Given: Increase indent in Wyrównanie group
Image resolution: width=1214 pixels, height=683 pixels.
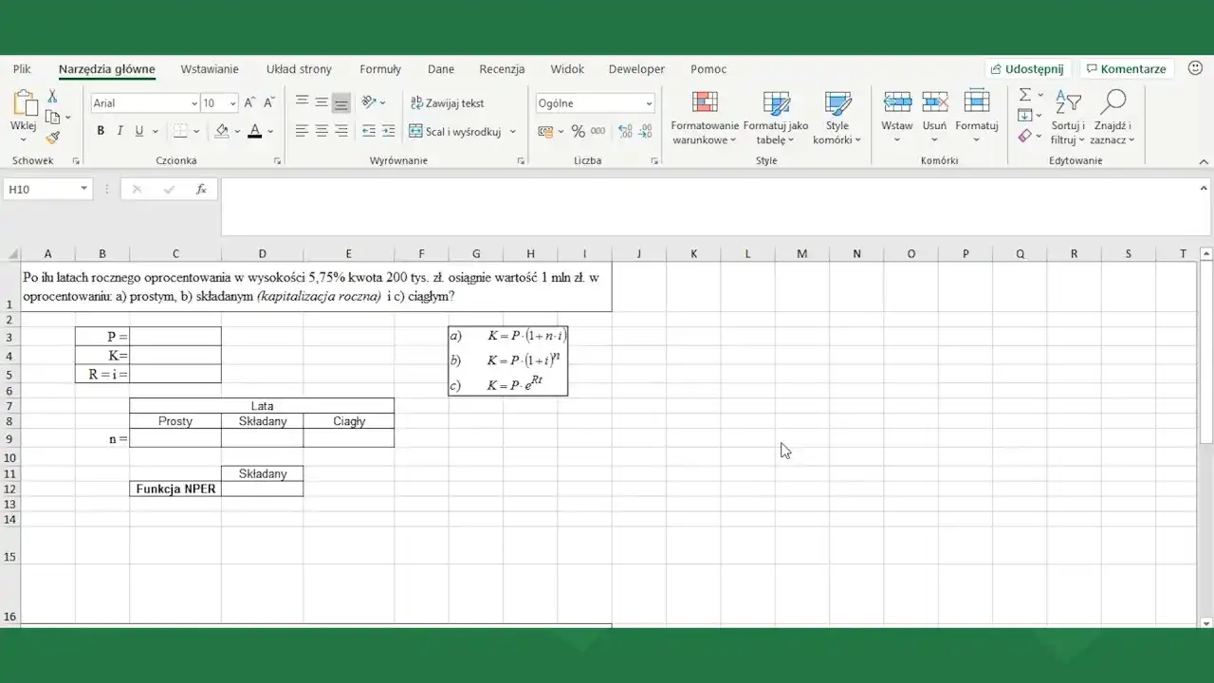Looking at the screenshot, I should (x=390, y=132).
